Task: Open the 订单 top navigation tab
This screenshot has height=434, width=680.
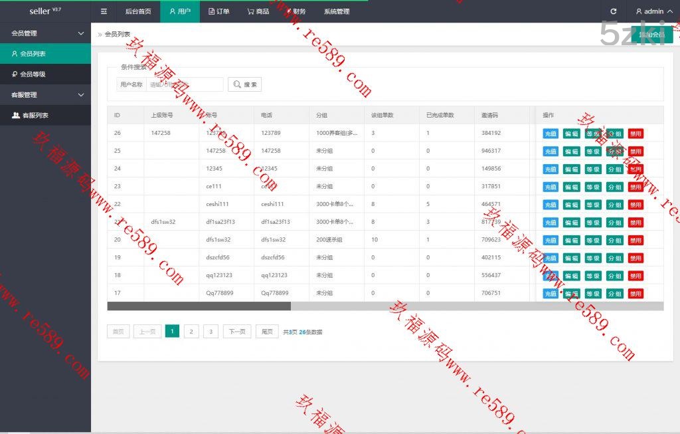Action: 218,11
